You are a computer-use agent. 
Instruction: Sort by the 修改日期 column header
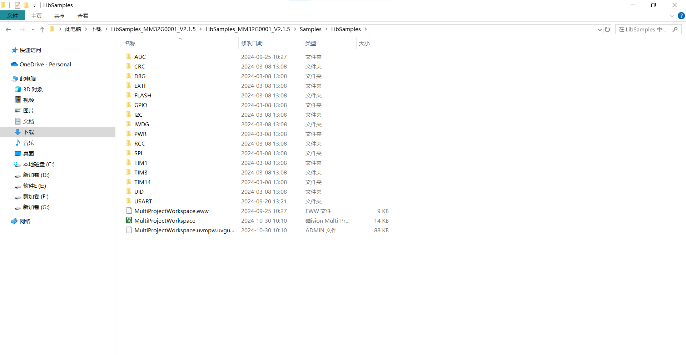click(252, 44)
